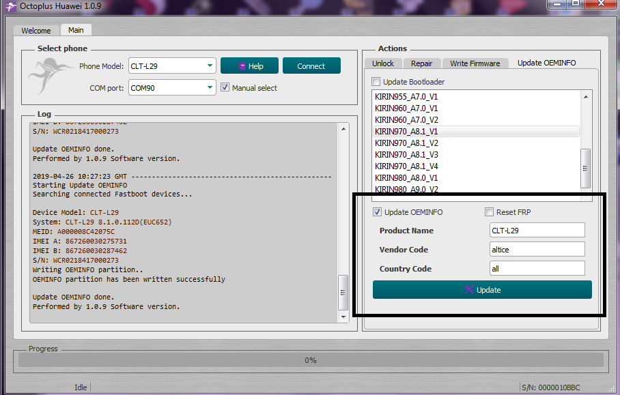
Task: Select KIRIN970_A8.1_V2 in the list
Action: (477, 143)
